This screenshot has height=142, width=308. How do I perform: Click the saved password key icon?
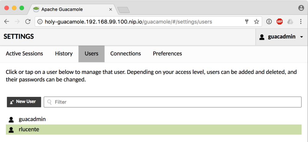coord(247,22)
